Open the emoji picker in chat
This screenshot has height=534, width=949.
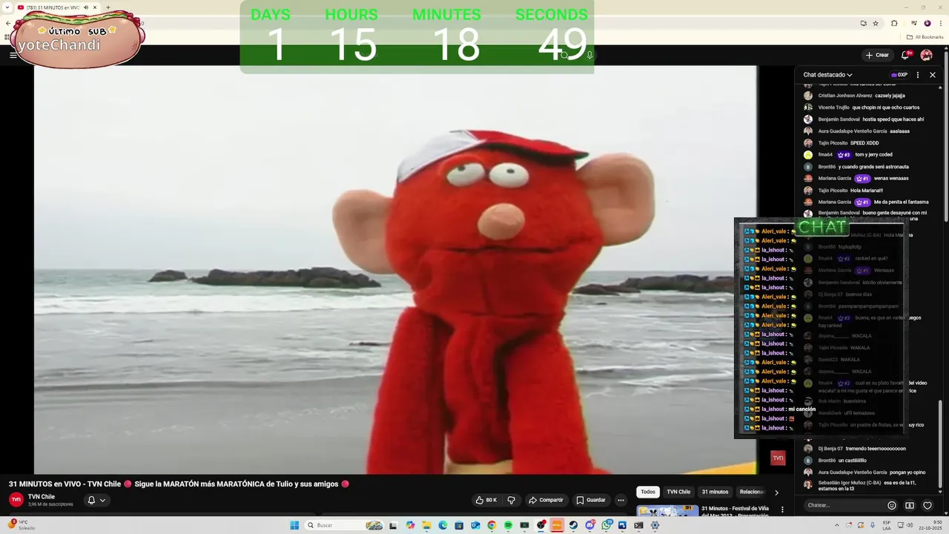892,505
